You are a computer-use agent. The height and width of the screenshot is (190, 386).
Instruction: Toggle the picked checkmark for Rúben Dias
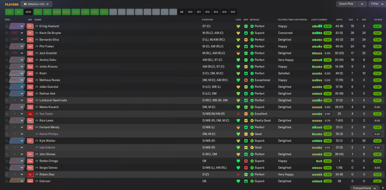tap(7, 174)
